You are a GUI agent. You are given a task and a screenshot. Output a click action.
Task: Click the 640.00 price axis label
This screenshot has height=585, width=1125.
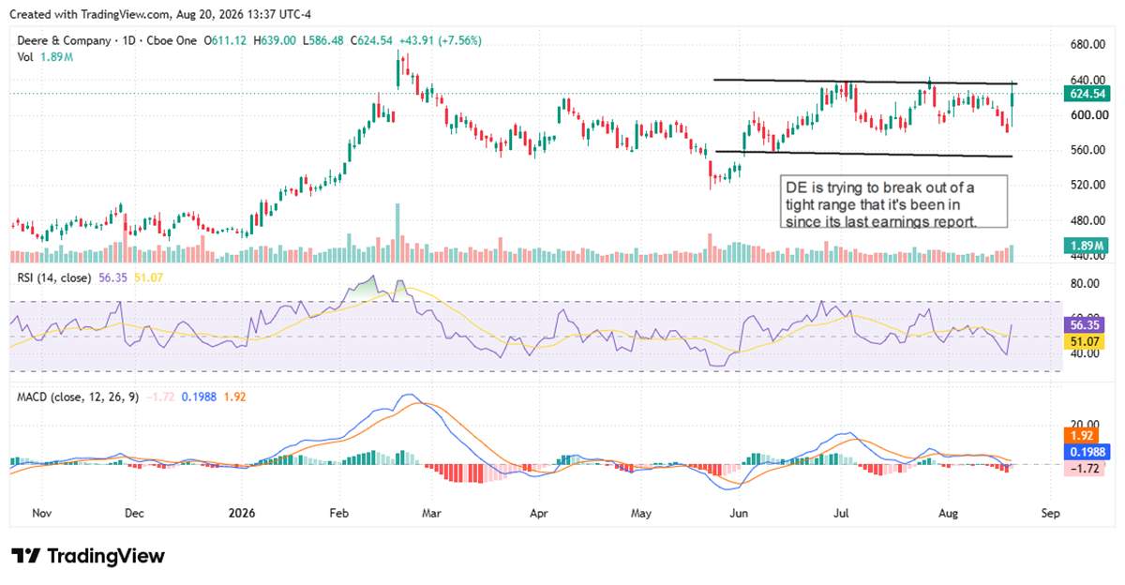click(x=1087, y=80)
